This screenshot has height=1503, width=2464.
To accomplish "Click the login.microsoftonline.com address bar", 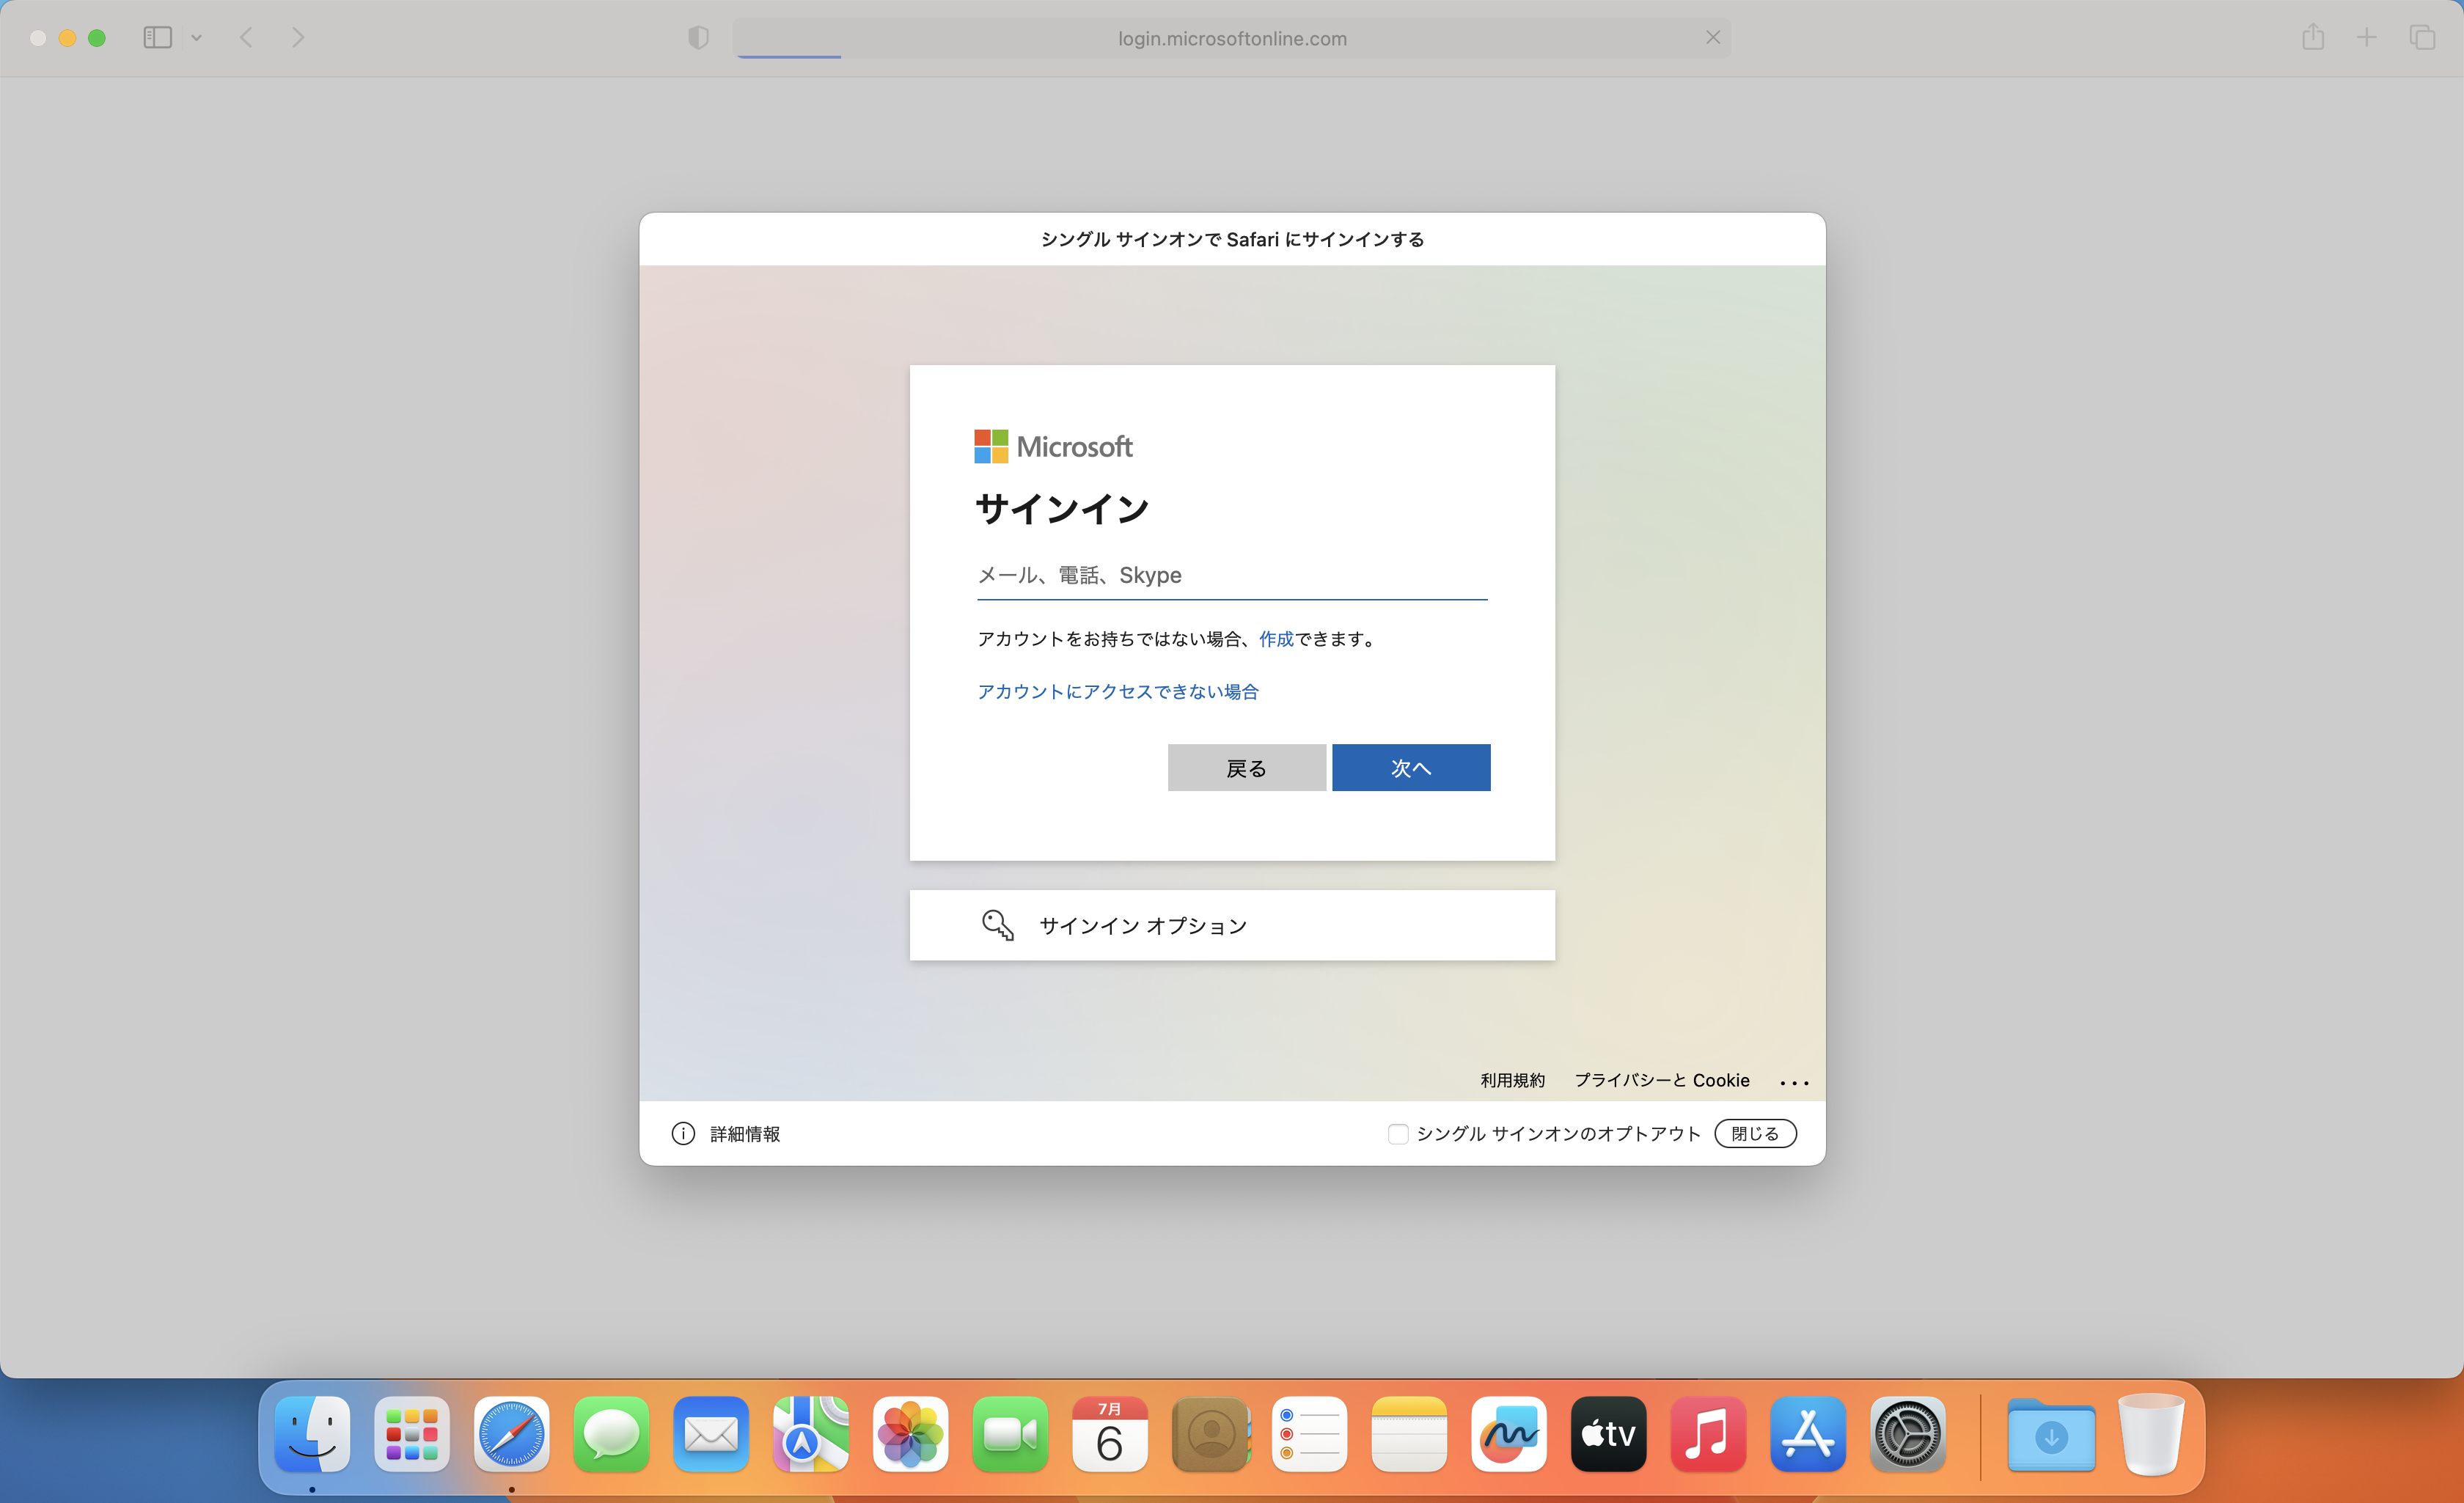I will (1232, 38).
